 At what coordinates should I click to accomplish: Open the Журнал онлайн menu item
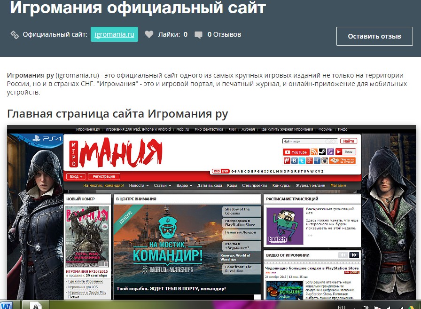click(x=311, y=185)
